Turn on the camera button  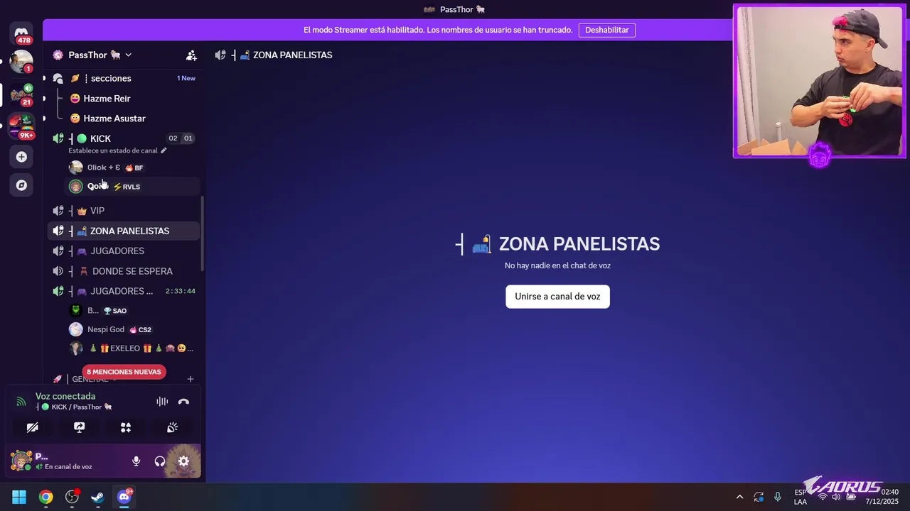[33, 427]
